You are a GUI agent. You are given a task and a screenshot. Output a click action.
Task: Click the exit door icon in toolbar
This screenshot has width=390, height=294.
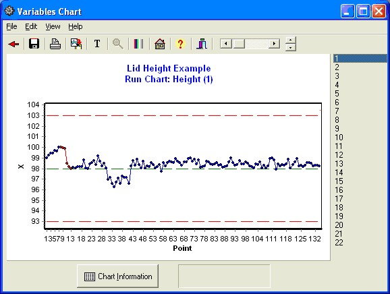coord(202,44)
